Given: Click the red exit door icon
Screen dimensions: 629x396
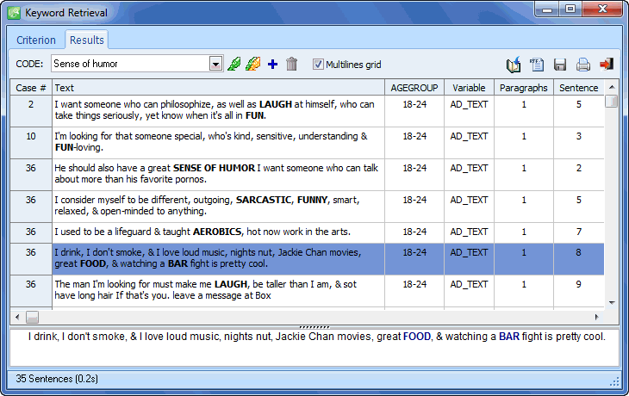Looking at the screenshot, I should pyautogui.click(x=607, y=65).
